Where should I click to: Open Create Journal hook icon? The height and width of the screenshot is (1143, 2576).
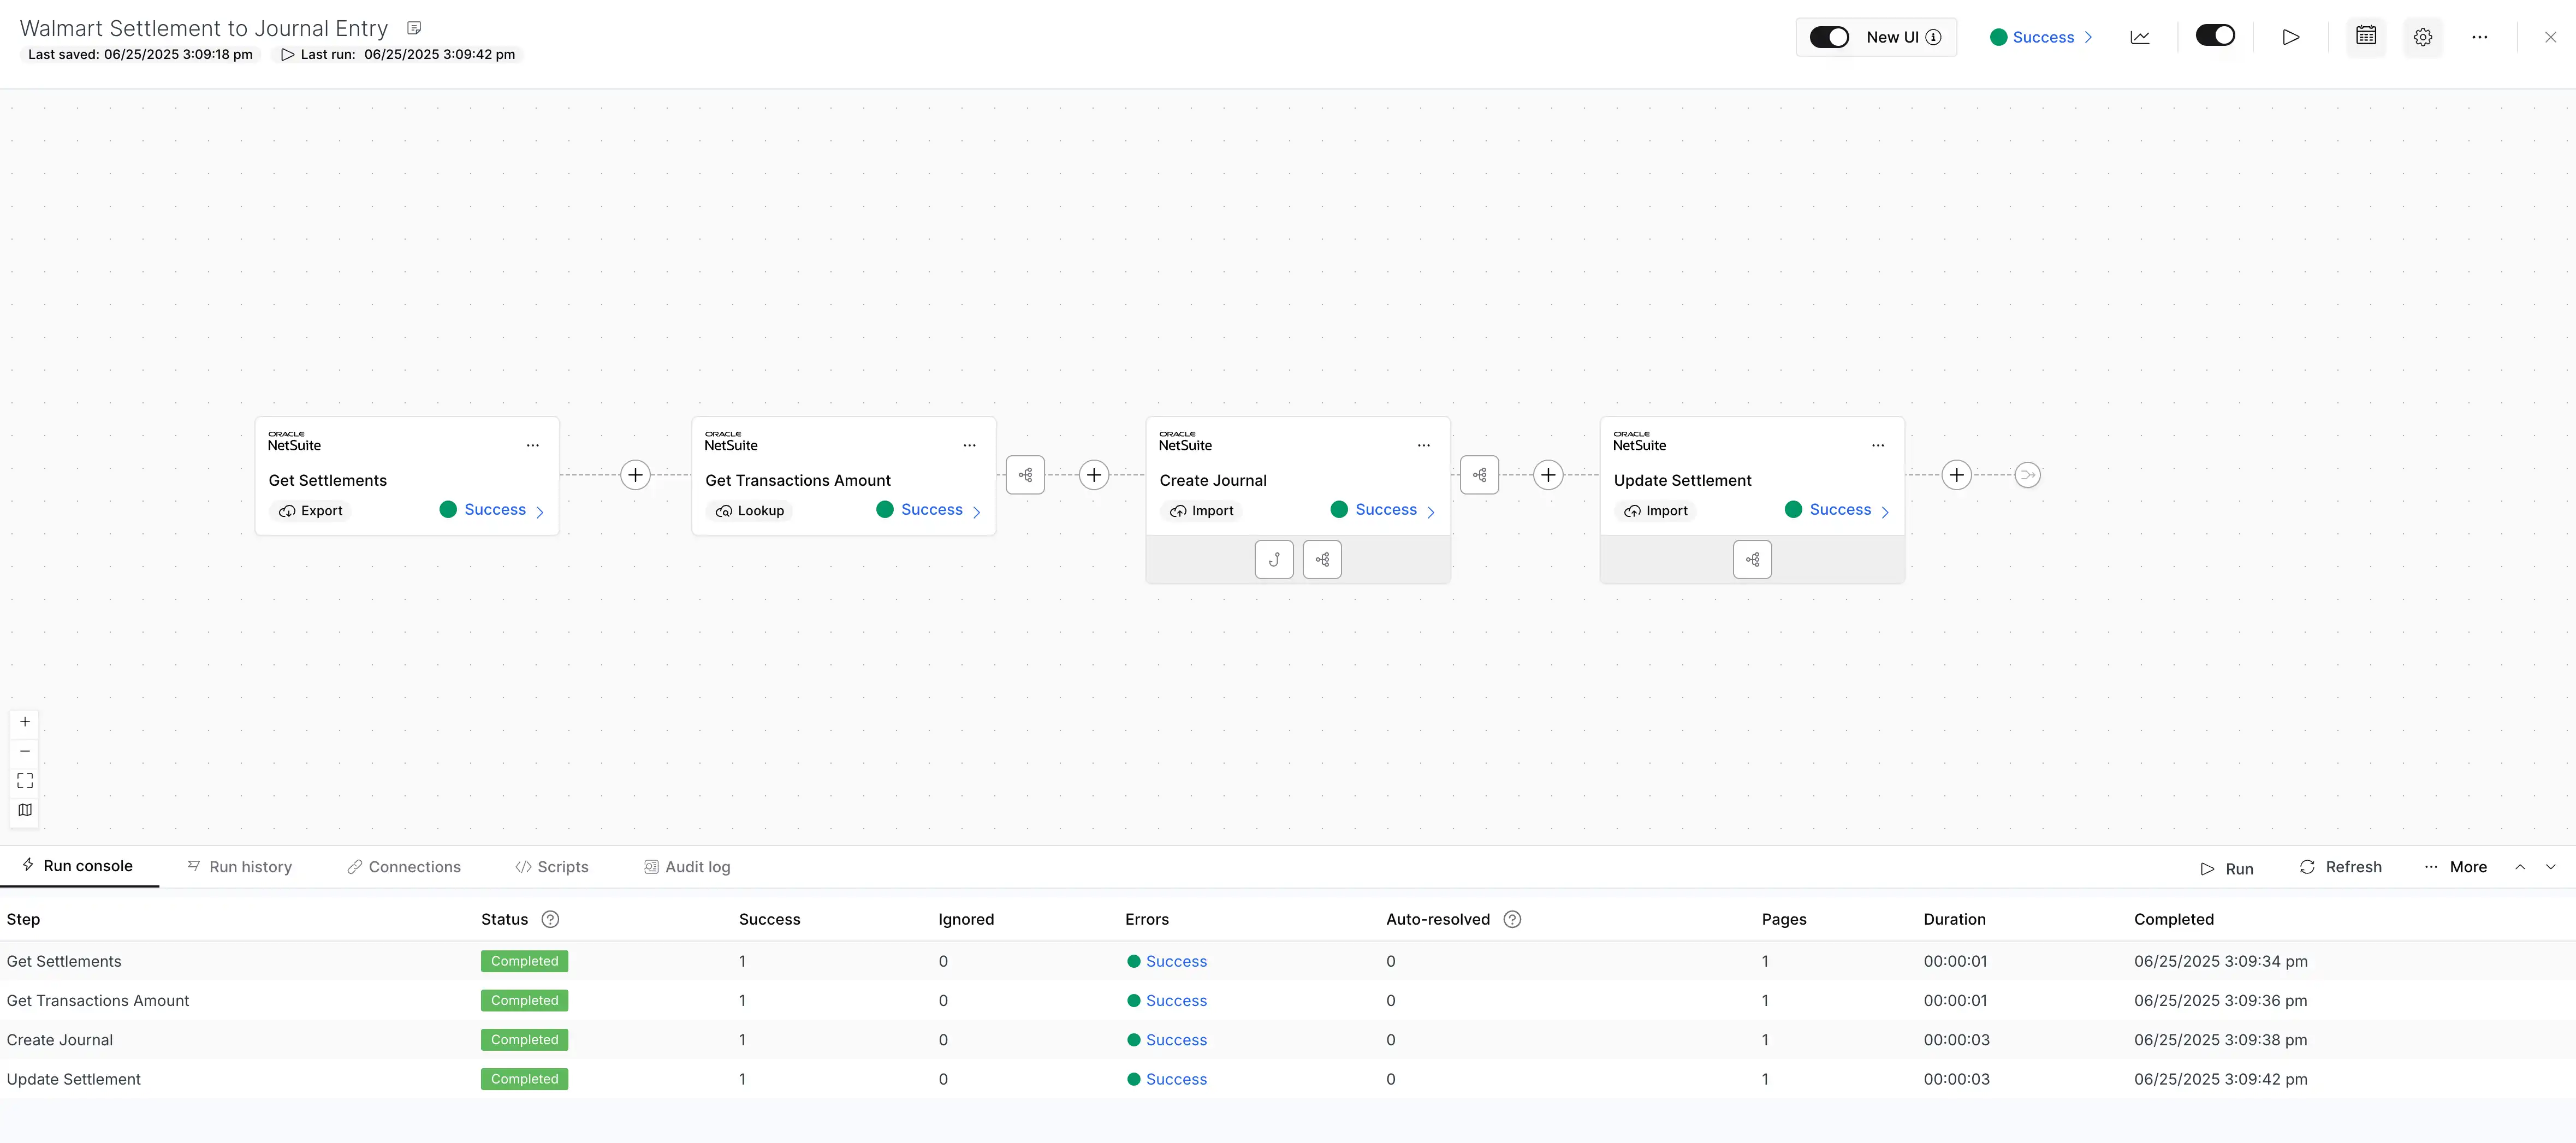coord(1273,559)
